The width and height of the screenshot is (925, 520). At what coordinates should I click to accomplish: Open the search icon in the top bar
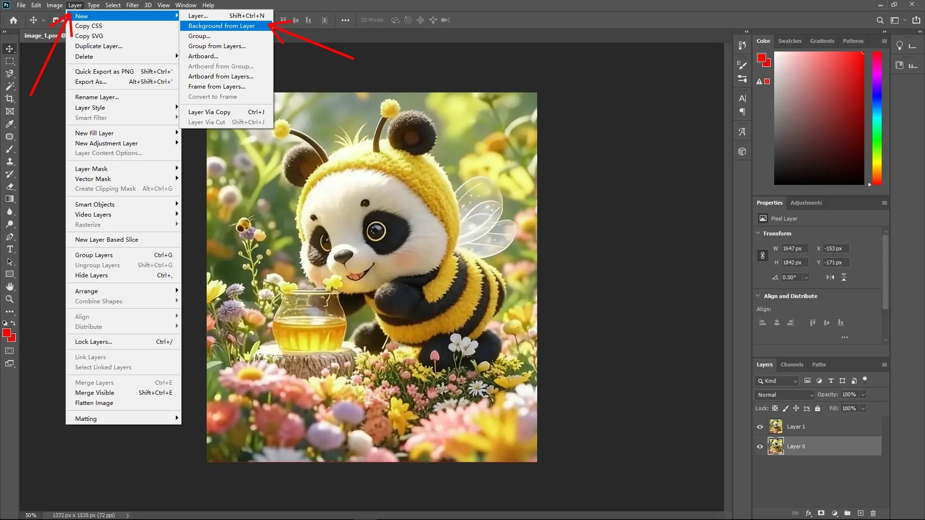[880, 20]
